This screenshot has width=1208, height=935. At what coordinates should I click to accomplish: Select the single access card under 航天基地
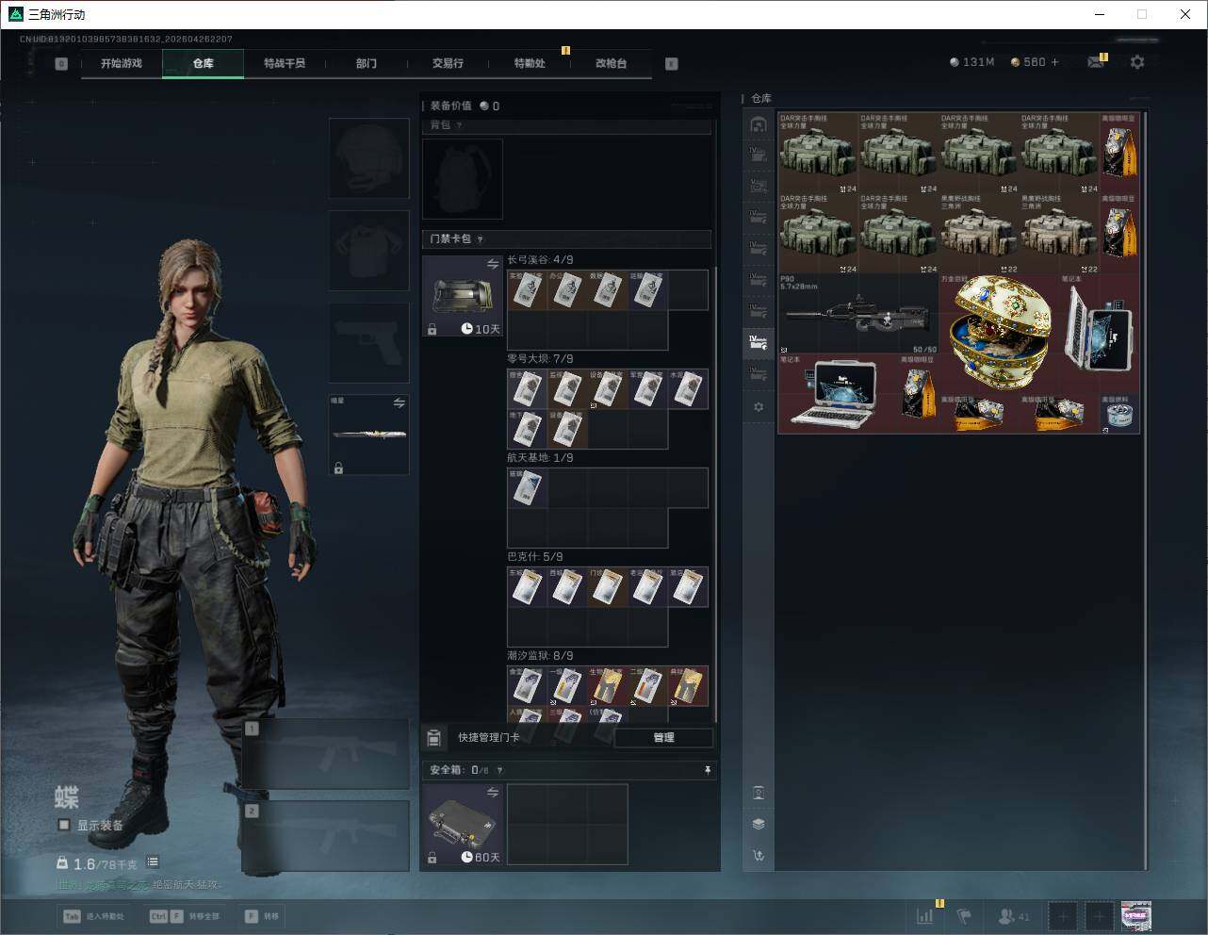click(x=528, y=487)
